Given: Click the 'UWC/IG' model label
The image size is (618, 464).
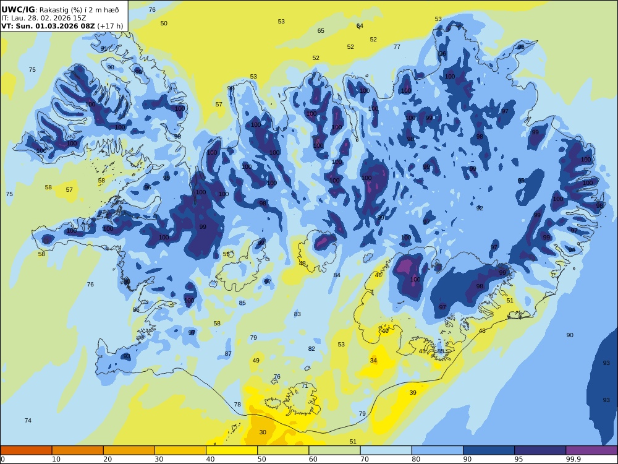Looking at the screenshot, I should [x=18, y=11].
